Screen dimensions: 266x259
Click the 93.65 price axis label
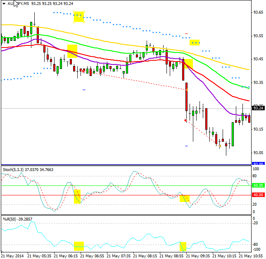tap(259, 12)
